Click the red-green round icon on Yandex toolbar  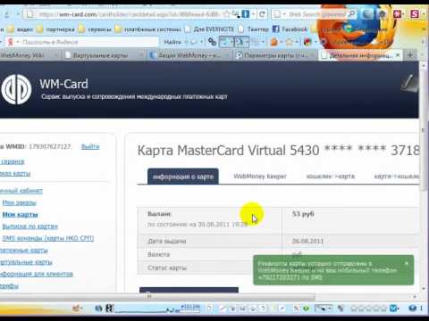307,42
